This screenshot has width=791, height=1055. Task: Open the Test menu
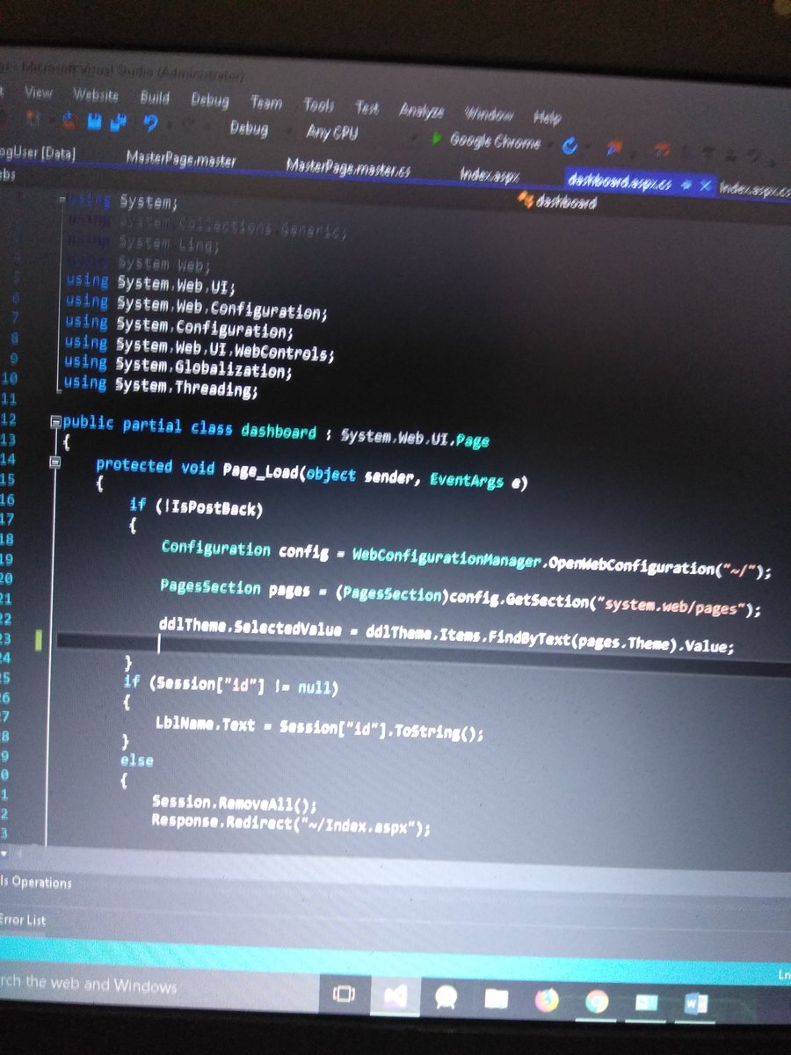click(366, 108)
